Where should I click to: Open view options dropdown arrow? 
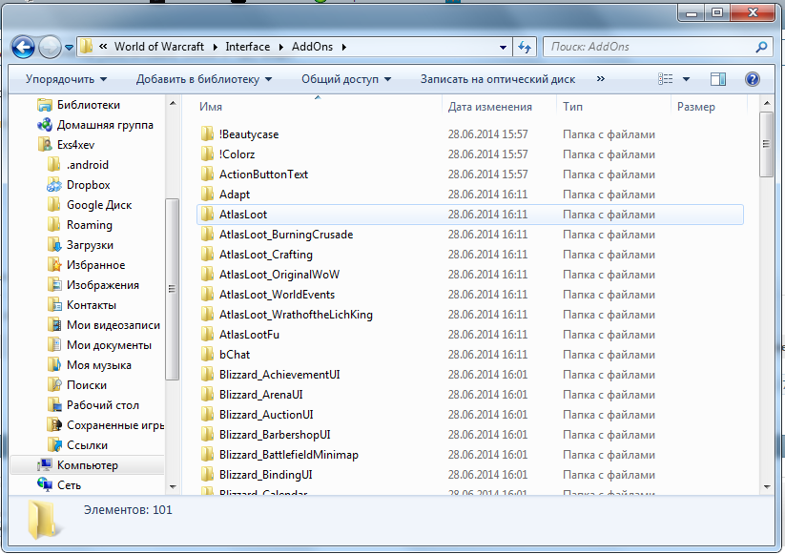point(686,79)
